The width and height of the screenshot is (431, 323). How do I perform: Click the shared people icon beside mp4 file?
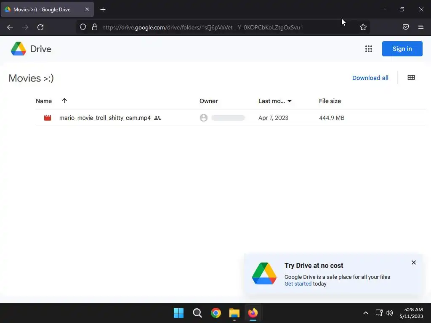pyautogui.click(x=157, y=118)
